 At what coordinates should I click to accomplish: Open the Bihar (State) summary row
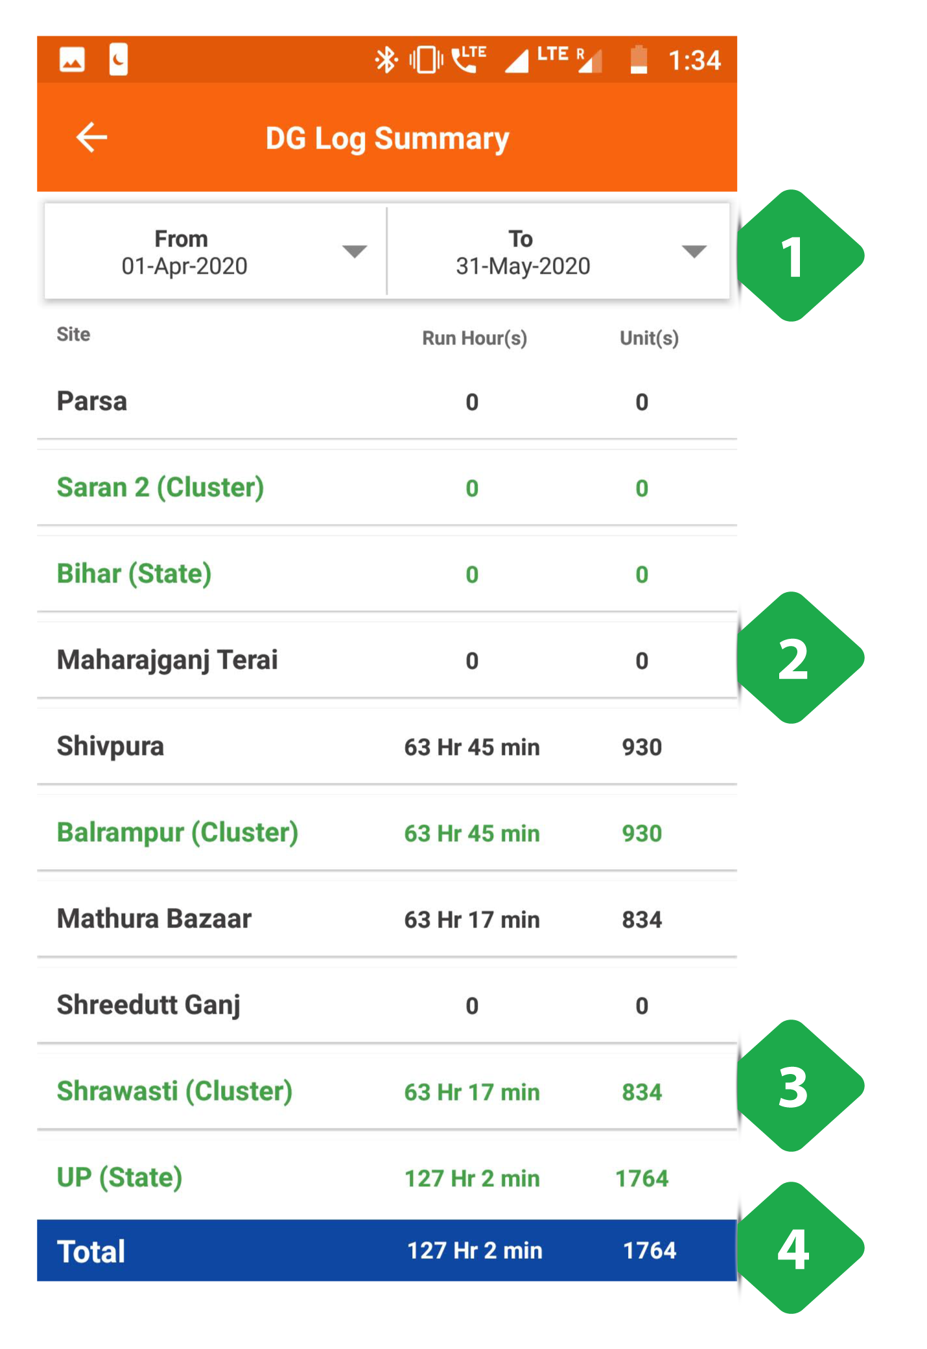point(387,574)
